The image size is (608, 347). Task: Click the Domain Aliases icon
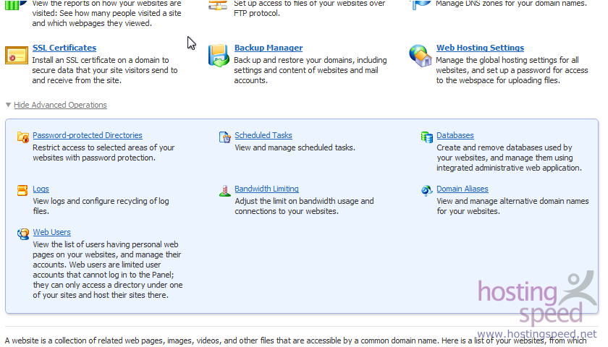tap(426, 190)
